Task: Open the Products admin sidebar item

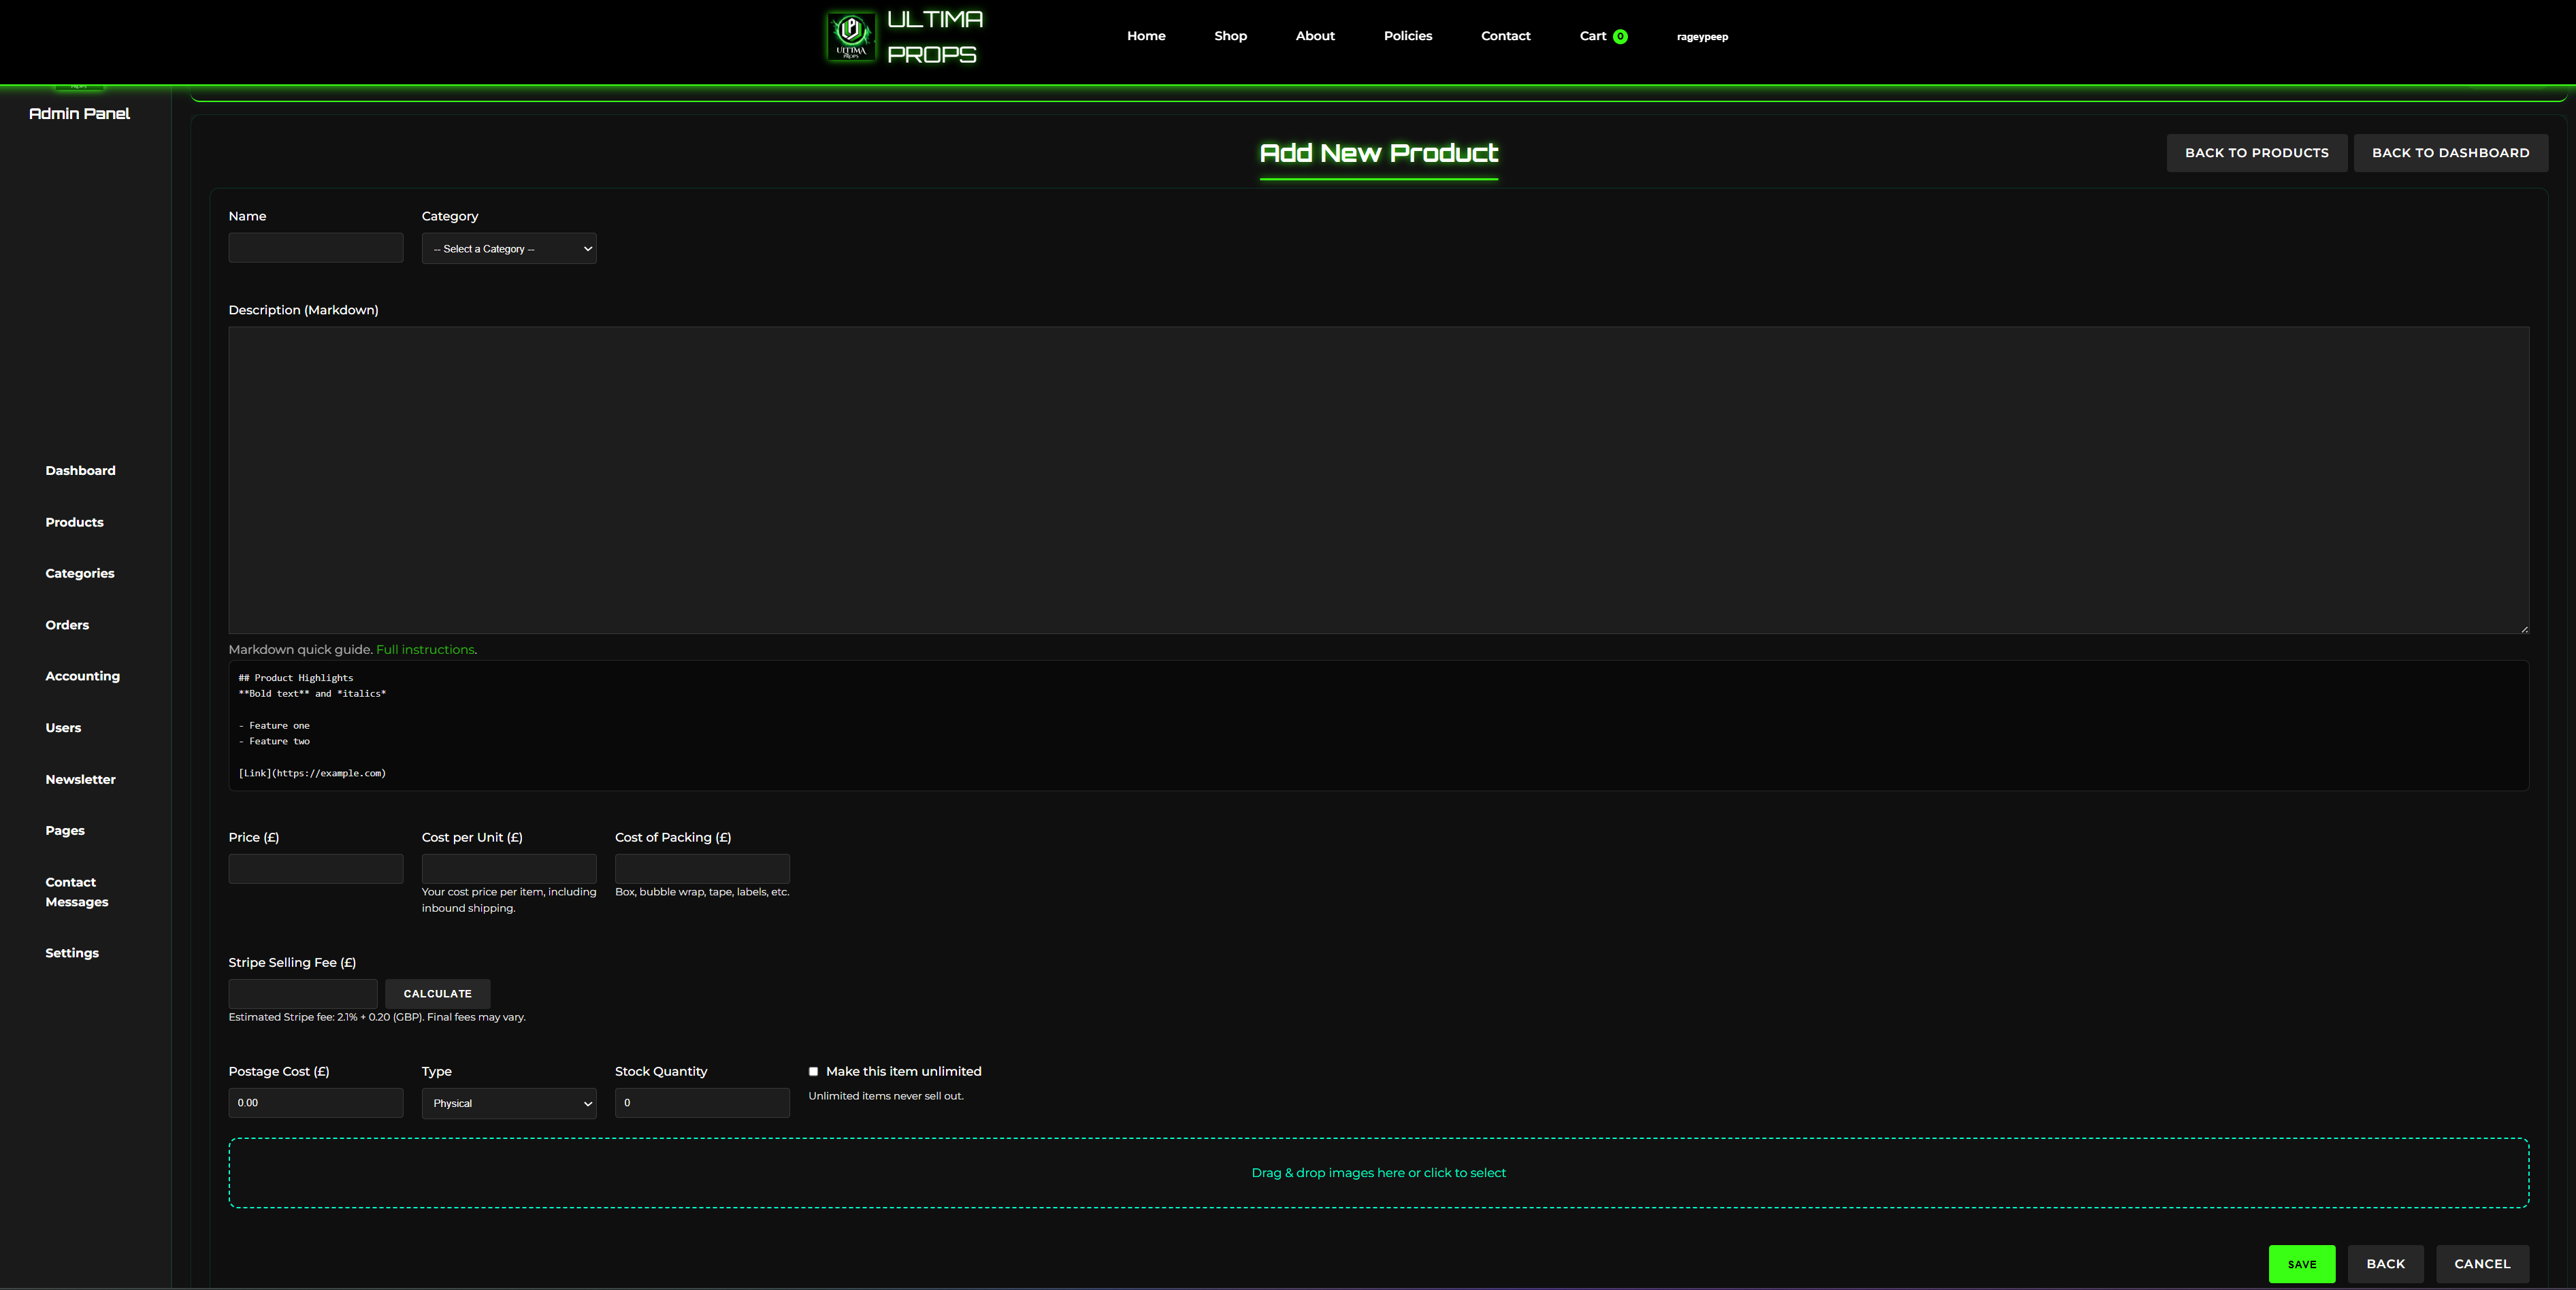Action: tap(74, 522)
